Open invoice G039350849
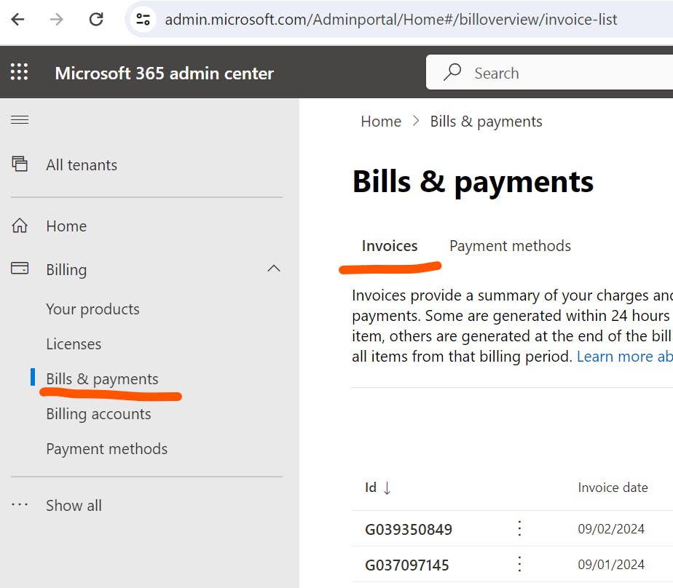 (409, 530)
